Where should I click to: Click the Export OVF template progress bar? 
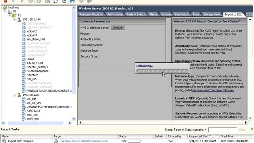134,141
